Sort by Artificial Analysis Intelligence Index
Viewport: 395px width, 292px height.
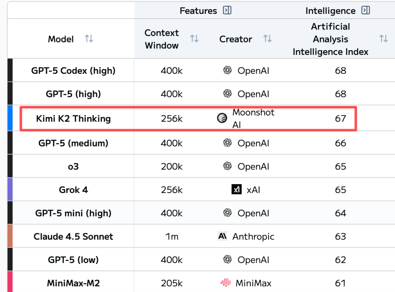pos(383,39)
